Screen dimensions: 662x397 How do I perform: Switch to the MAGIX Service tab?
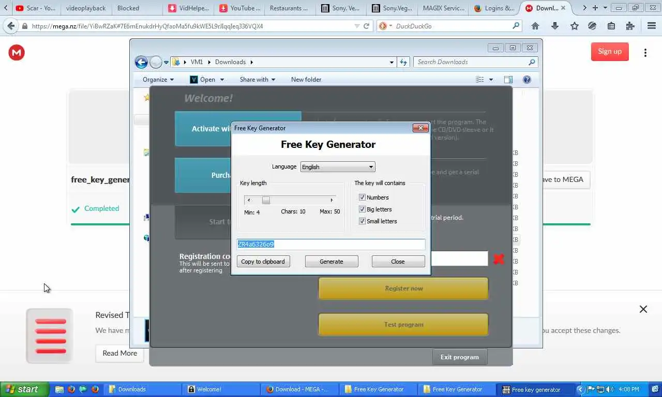pos(443,8)
